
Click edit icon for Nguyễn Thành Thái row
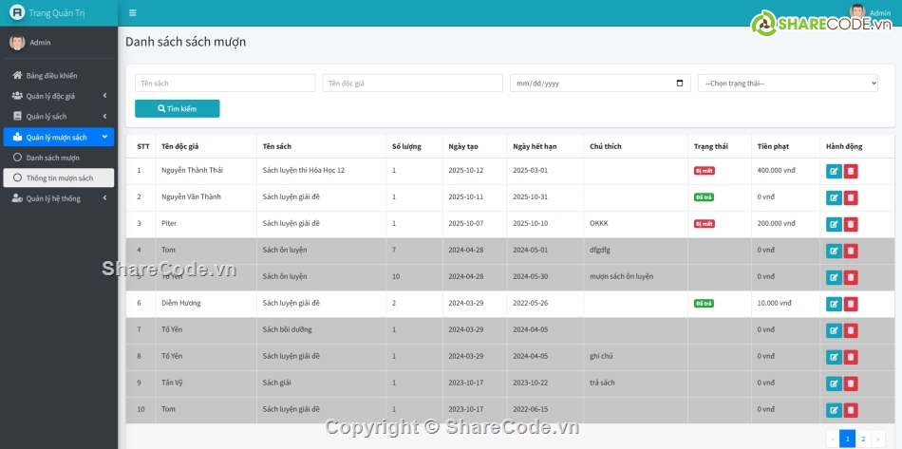[834, 172]
